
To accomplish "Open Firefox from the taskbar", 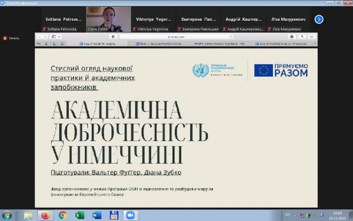I will click(45, 215).
